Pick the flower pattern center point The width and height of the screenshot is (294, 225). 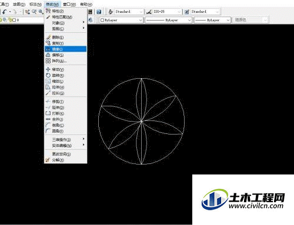coord(141,121)
